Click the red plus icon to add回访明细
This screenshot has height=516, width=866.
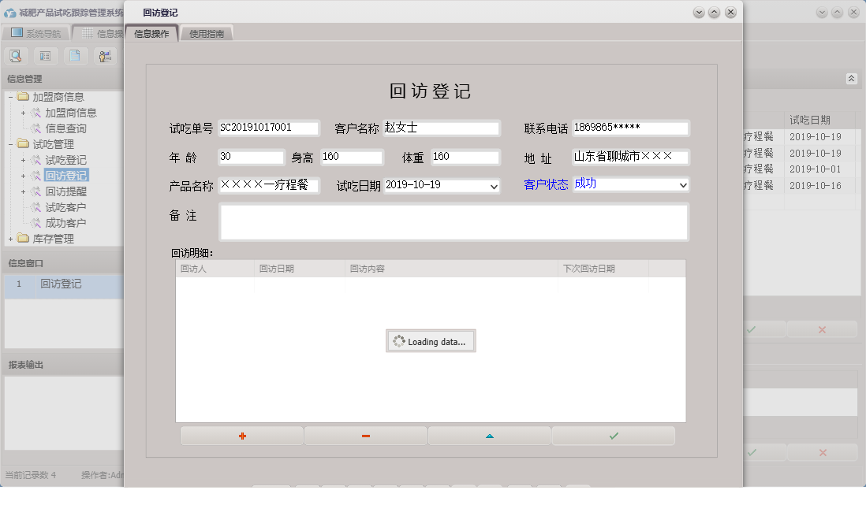(x=241, y=435)
